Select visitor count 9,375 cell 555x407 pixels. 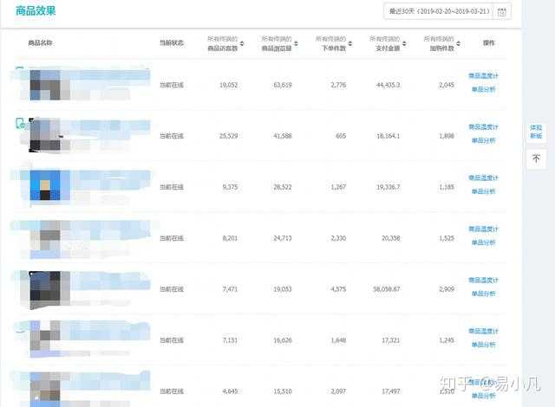pyautogui.click(x=230, y=187)
